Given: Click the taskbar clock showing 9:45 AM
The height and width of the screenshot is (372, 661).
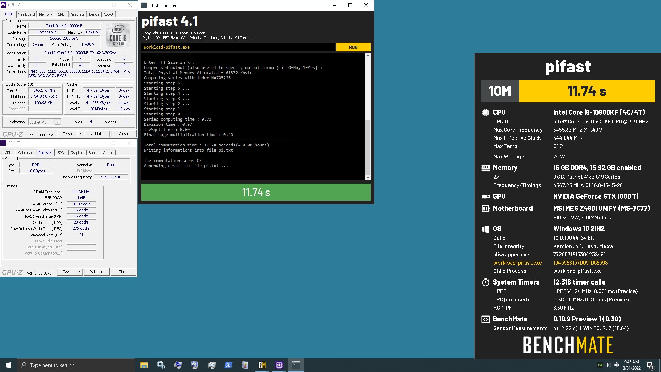Looking at the screenshot, I should point(631,365).
